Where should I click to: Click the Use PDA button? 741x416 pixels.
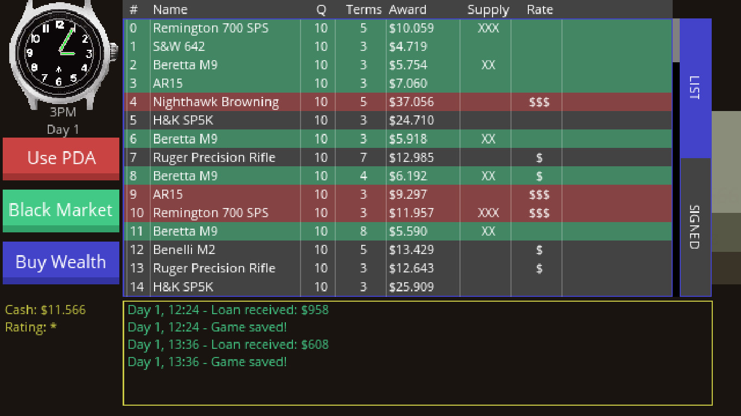pos(61,158)
